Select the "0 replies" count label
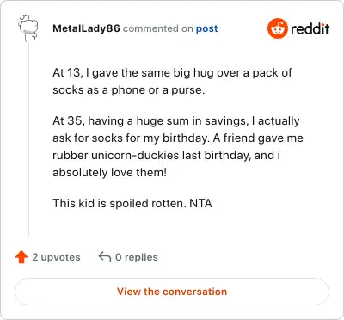 click(x=137, y=257)
